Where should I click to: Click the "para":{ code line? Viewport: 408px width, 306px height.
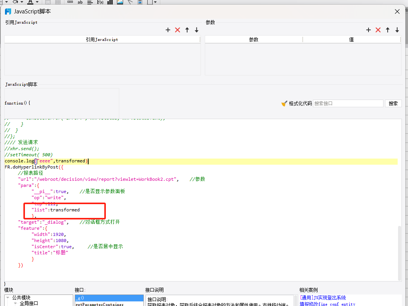point(29,186)
